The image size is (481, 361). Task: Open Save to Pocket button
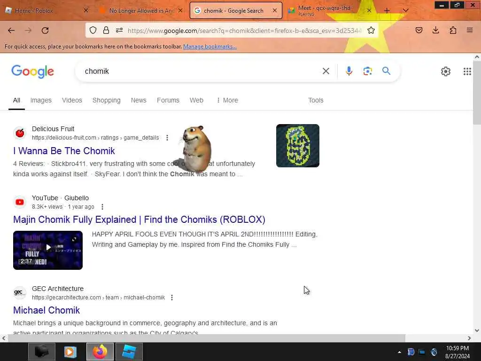[419, 30]
